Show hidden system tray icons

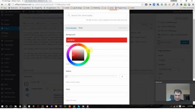coord(171,106)
